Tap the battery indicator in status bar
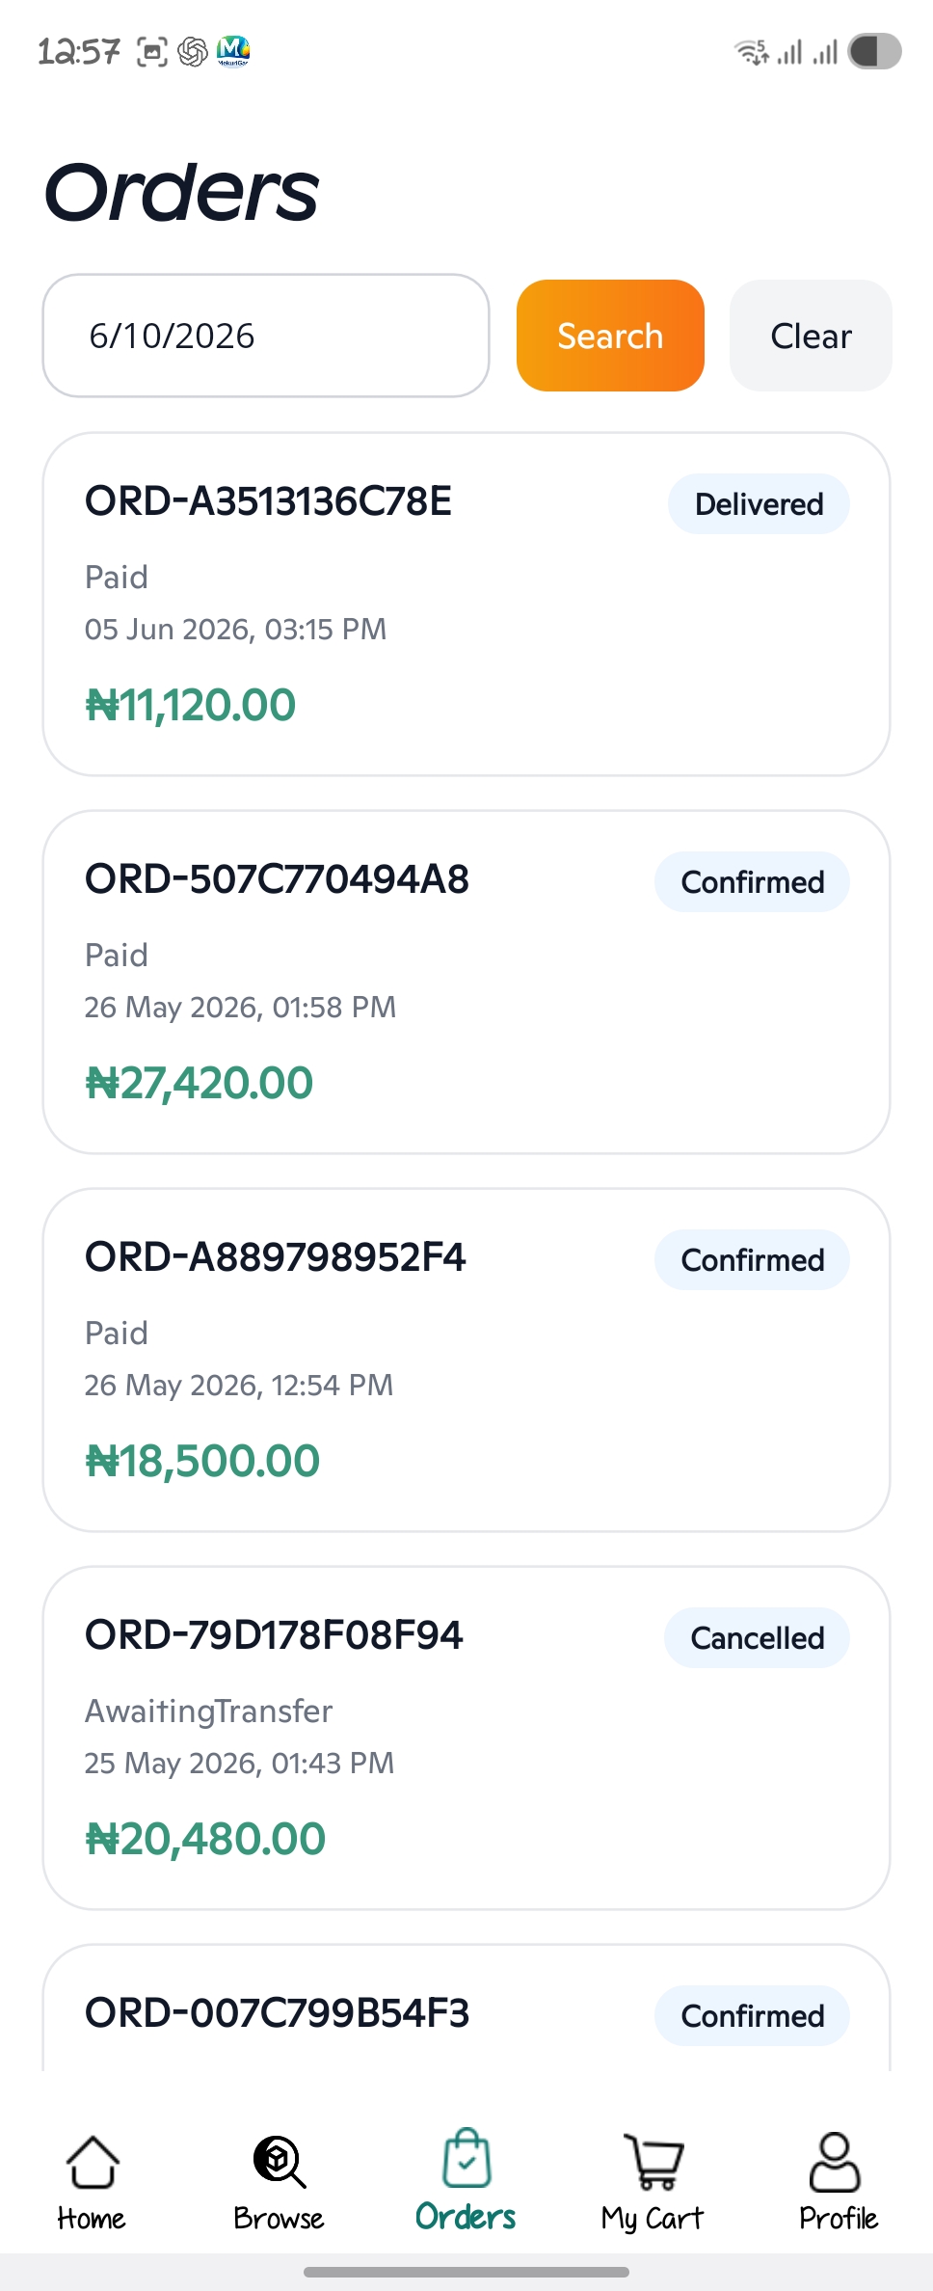This screenshot has width=933, height=2291. tap(874, 51)
